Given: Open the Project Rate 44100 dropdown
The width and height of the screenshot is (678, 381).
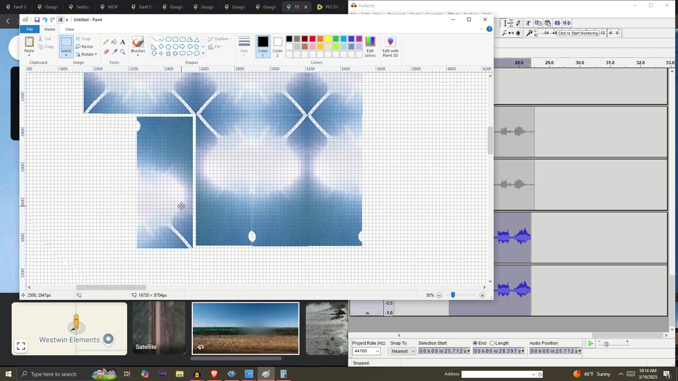Looking at the screenshot, I should click(x=377, y=351).
